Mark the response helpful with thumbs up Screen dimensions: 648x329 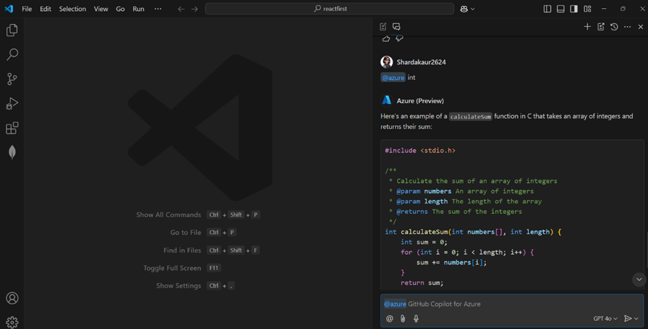click(x=386, y=39)
